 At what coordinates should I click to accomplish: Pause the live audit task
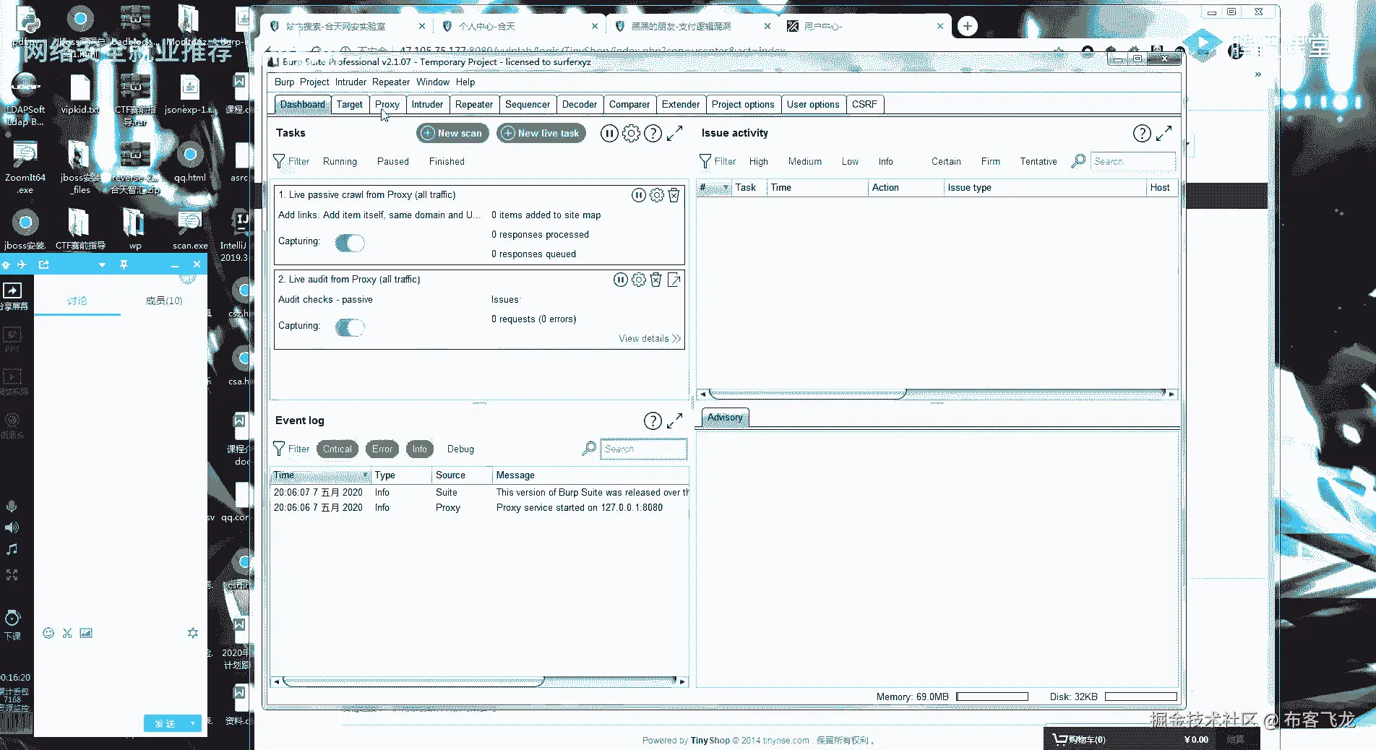click(x=621, y=280)
